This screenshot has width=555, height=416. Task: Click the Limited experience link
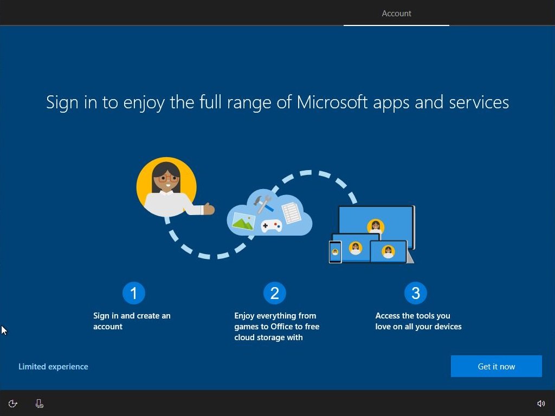coord(53,366)
